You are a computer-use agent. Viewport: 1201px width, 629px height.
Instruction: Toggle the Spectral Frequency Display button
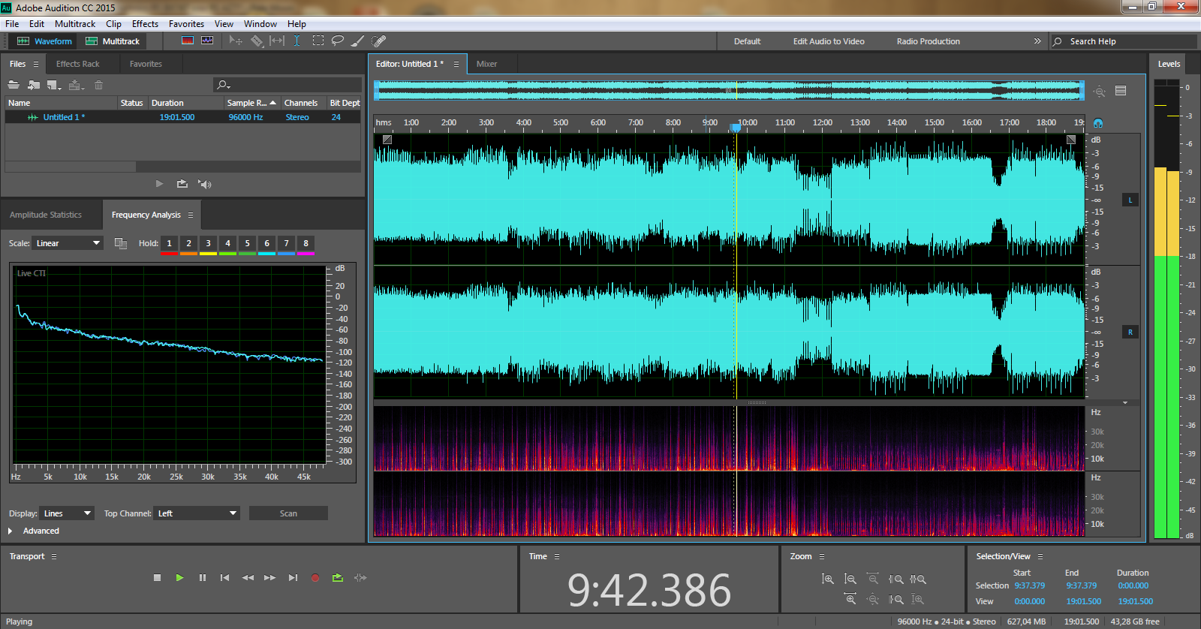coord(188,41)
